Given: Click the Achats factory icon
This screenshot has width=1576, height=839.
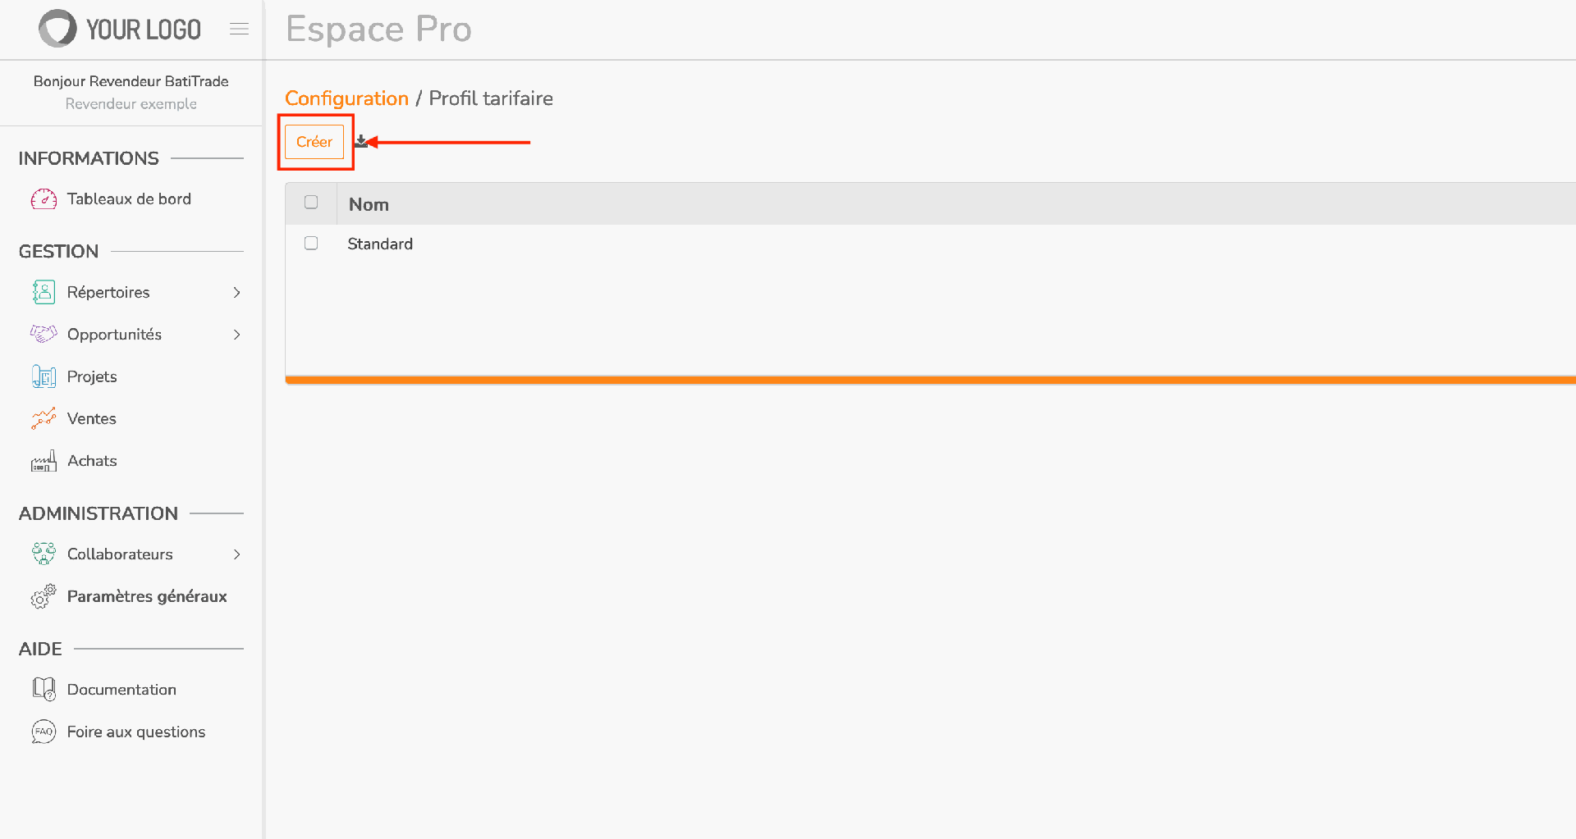Looking at the screenshot, I should coord(44,461).
